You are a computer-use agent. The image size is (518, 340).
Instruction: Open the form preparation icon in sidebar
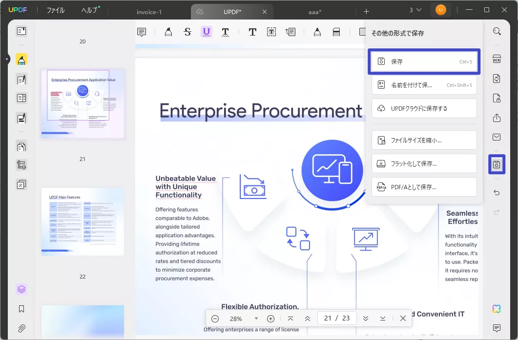[x=21, y=98]
